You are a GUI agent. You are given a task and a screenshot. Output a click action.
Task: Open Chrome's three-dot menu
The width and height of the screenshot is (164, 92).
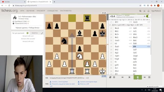tap(162, 6)
